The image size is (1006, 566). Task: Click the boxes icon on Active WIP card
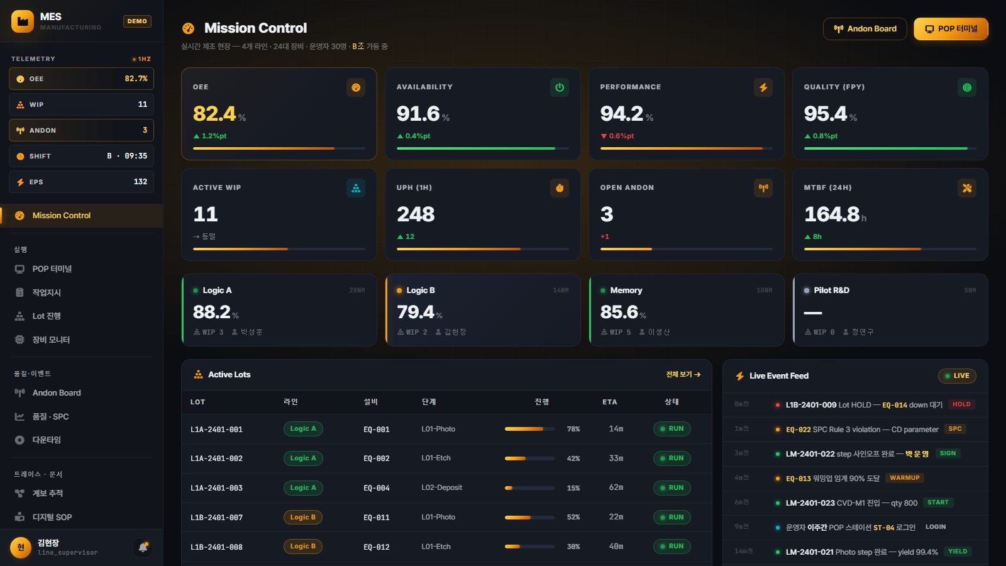pos(356,188)
